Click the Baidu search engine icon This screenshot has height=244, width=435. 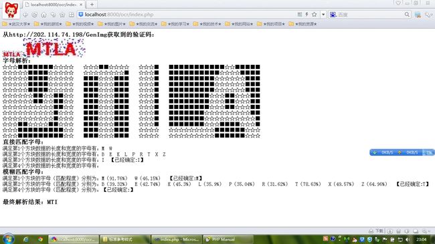click(x=333, y=15)
